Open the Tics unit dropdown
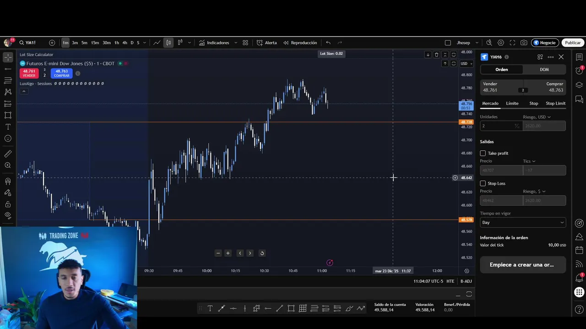This screenshot has height=329, width=586. (x=529, y=161)
